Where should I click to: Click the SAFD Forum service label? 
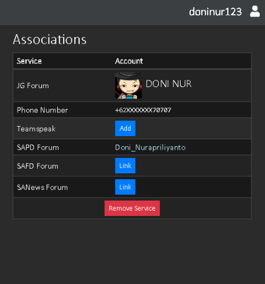click(38, 166)
